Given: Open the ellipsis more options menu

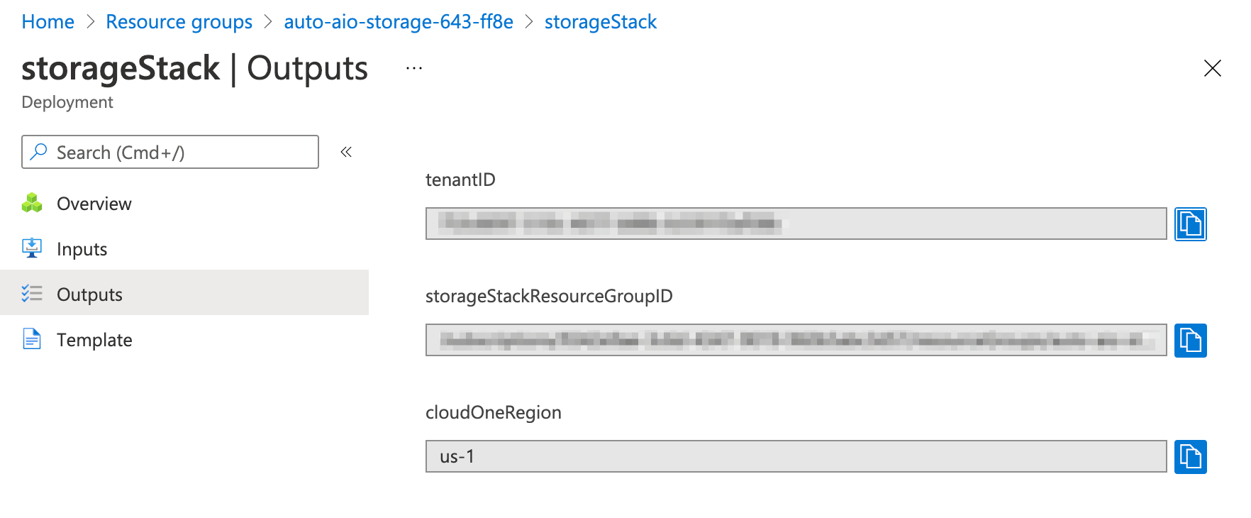Looking at the screenshot, I should point(414,69).
